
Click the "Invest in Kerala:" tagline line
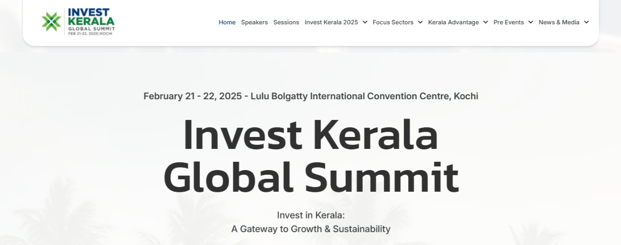point(310,215)
